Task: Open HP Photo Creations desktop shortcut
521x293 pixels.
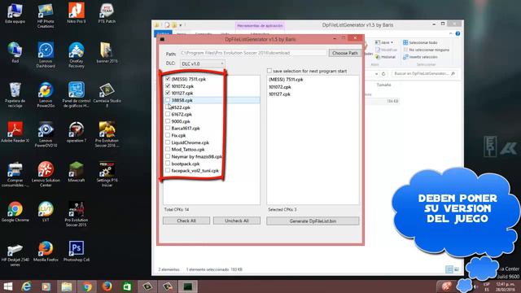Action: (x=46, y=15)
